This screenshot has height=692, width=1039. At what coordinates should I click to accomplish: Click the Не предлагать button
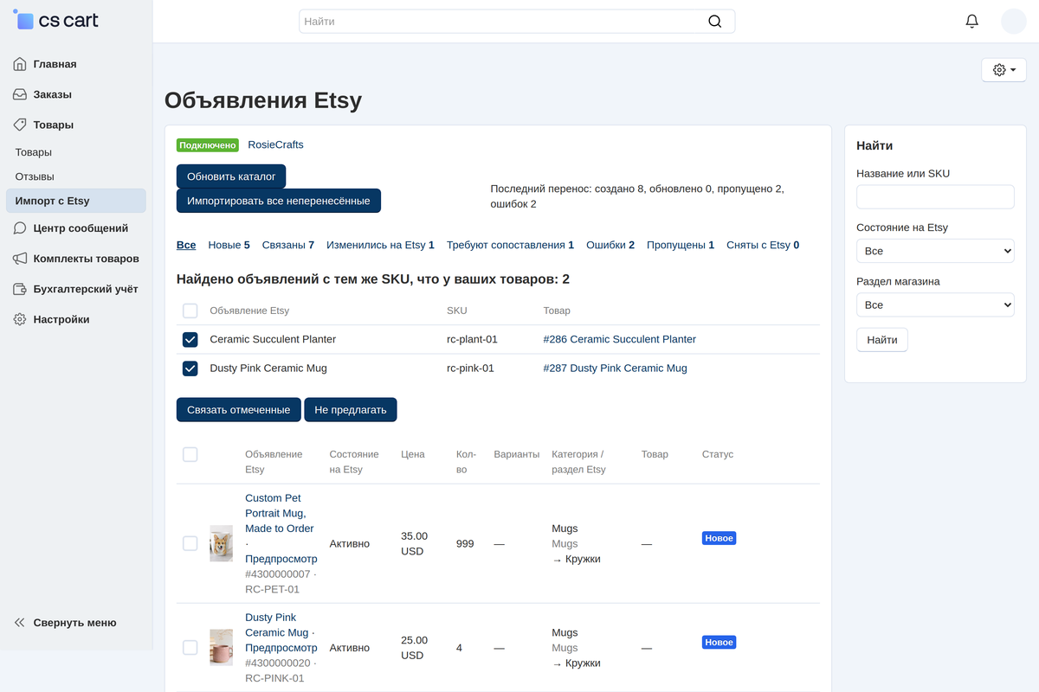click(351, 409)
